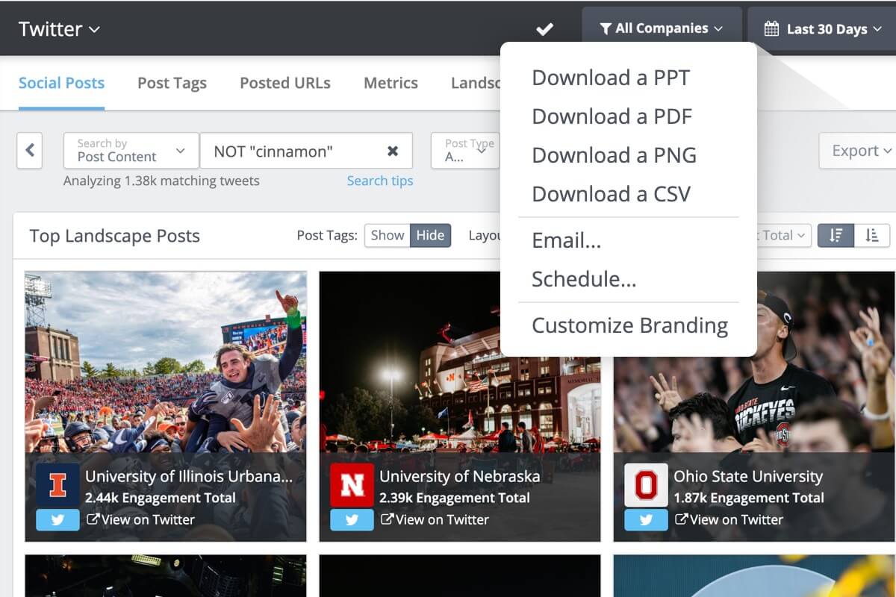Click the University of Nebraska title
The image size is (896, 597).
(x=459, y=476)
